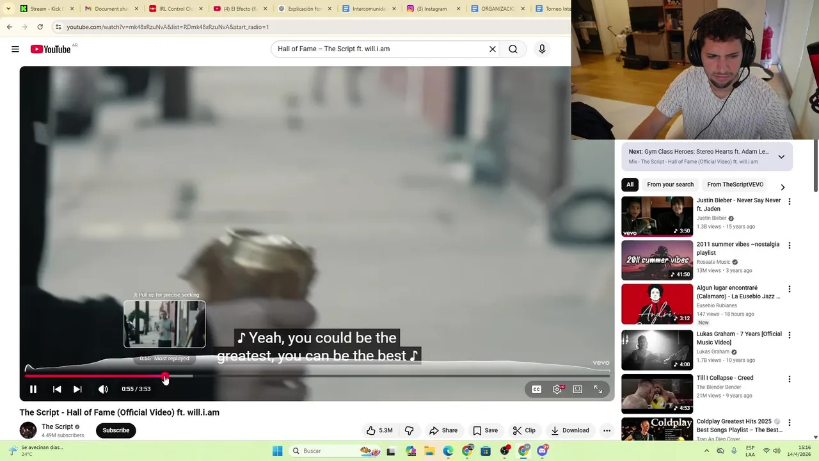Like the video (5.3M)

coord(379,430)
